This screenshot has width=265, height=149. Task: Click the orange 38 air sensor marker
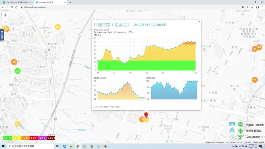(x=14, y=62)
